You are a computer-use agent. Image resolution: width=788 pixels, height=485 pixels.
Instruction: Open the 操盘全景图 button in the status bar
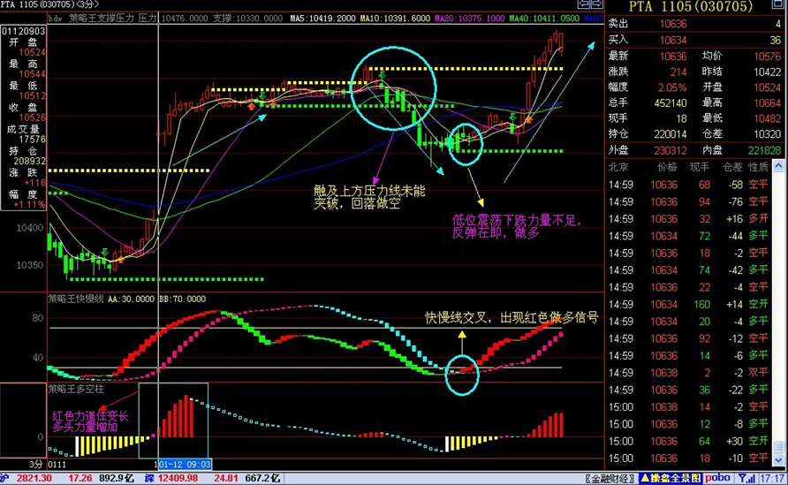(671, 478)
